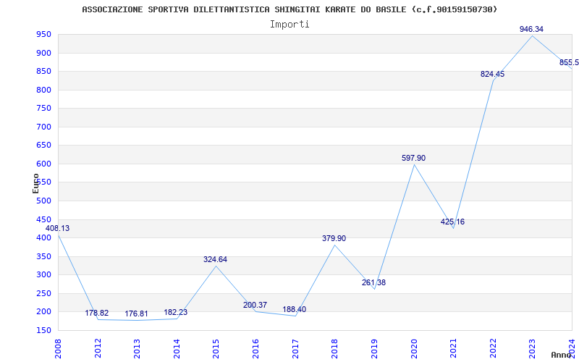Click the 150 y-axis tick label
The image size is (579, 362).
coord(43,330)
